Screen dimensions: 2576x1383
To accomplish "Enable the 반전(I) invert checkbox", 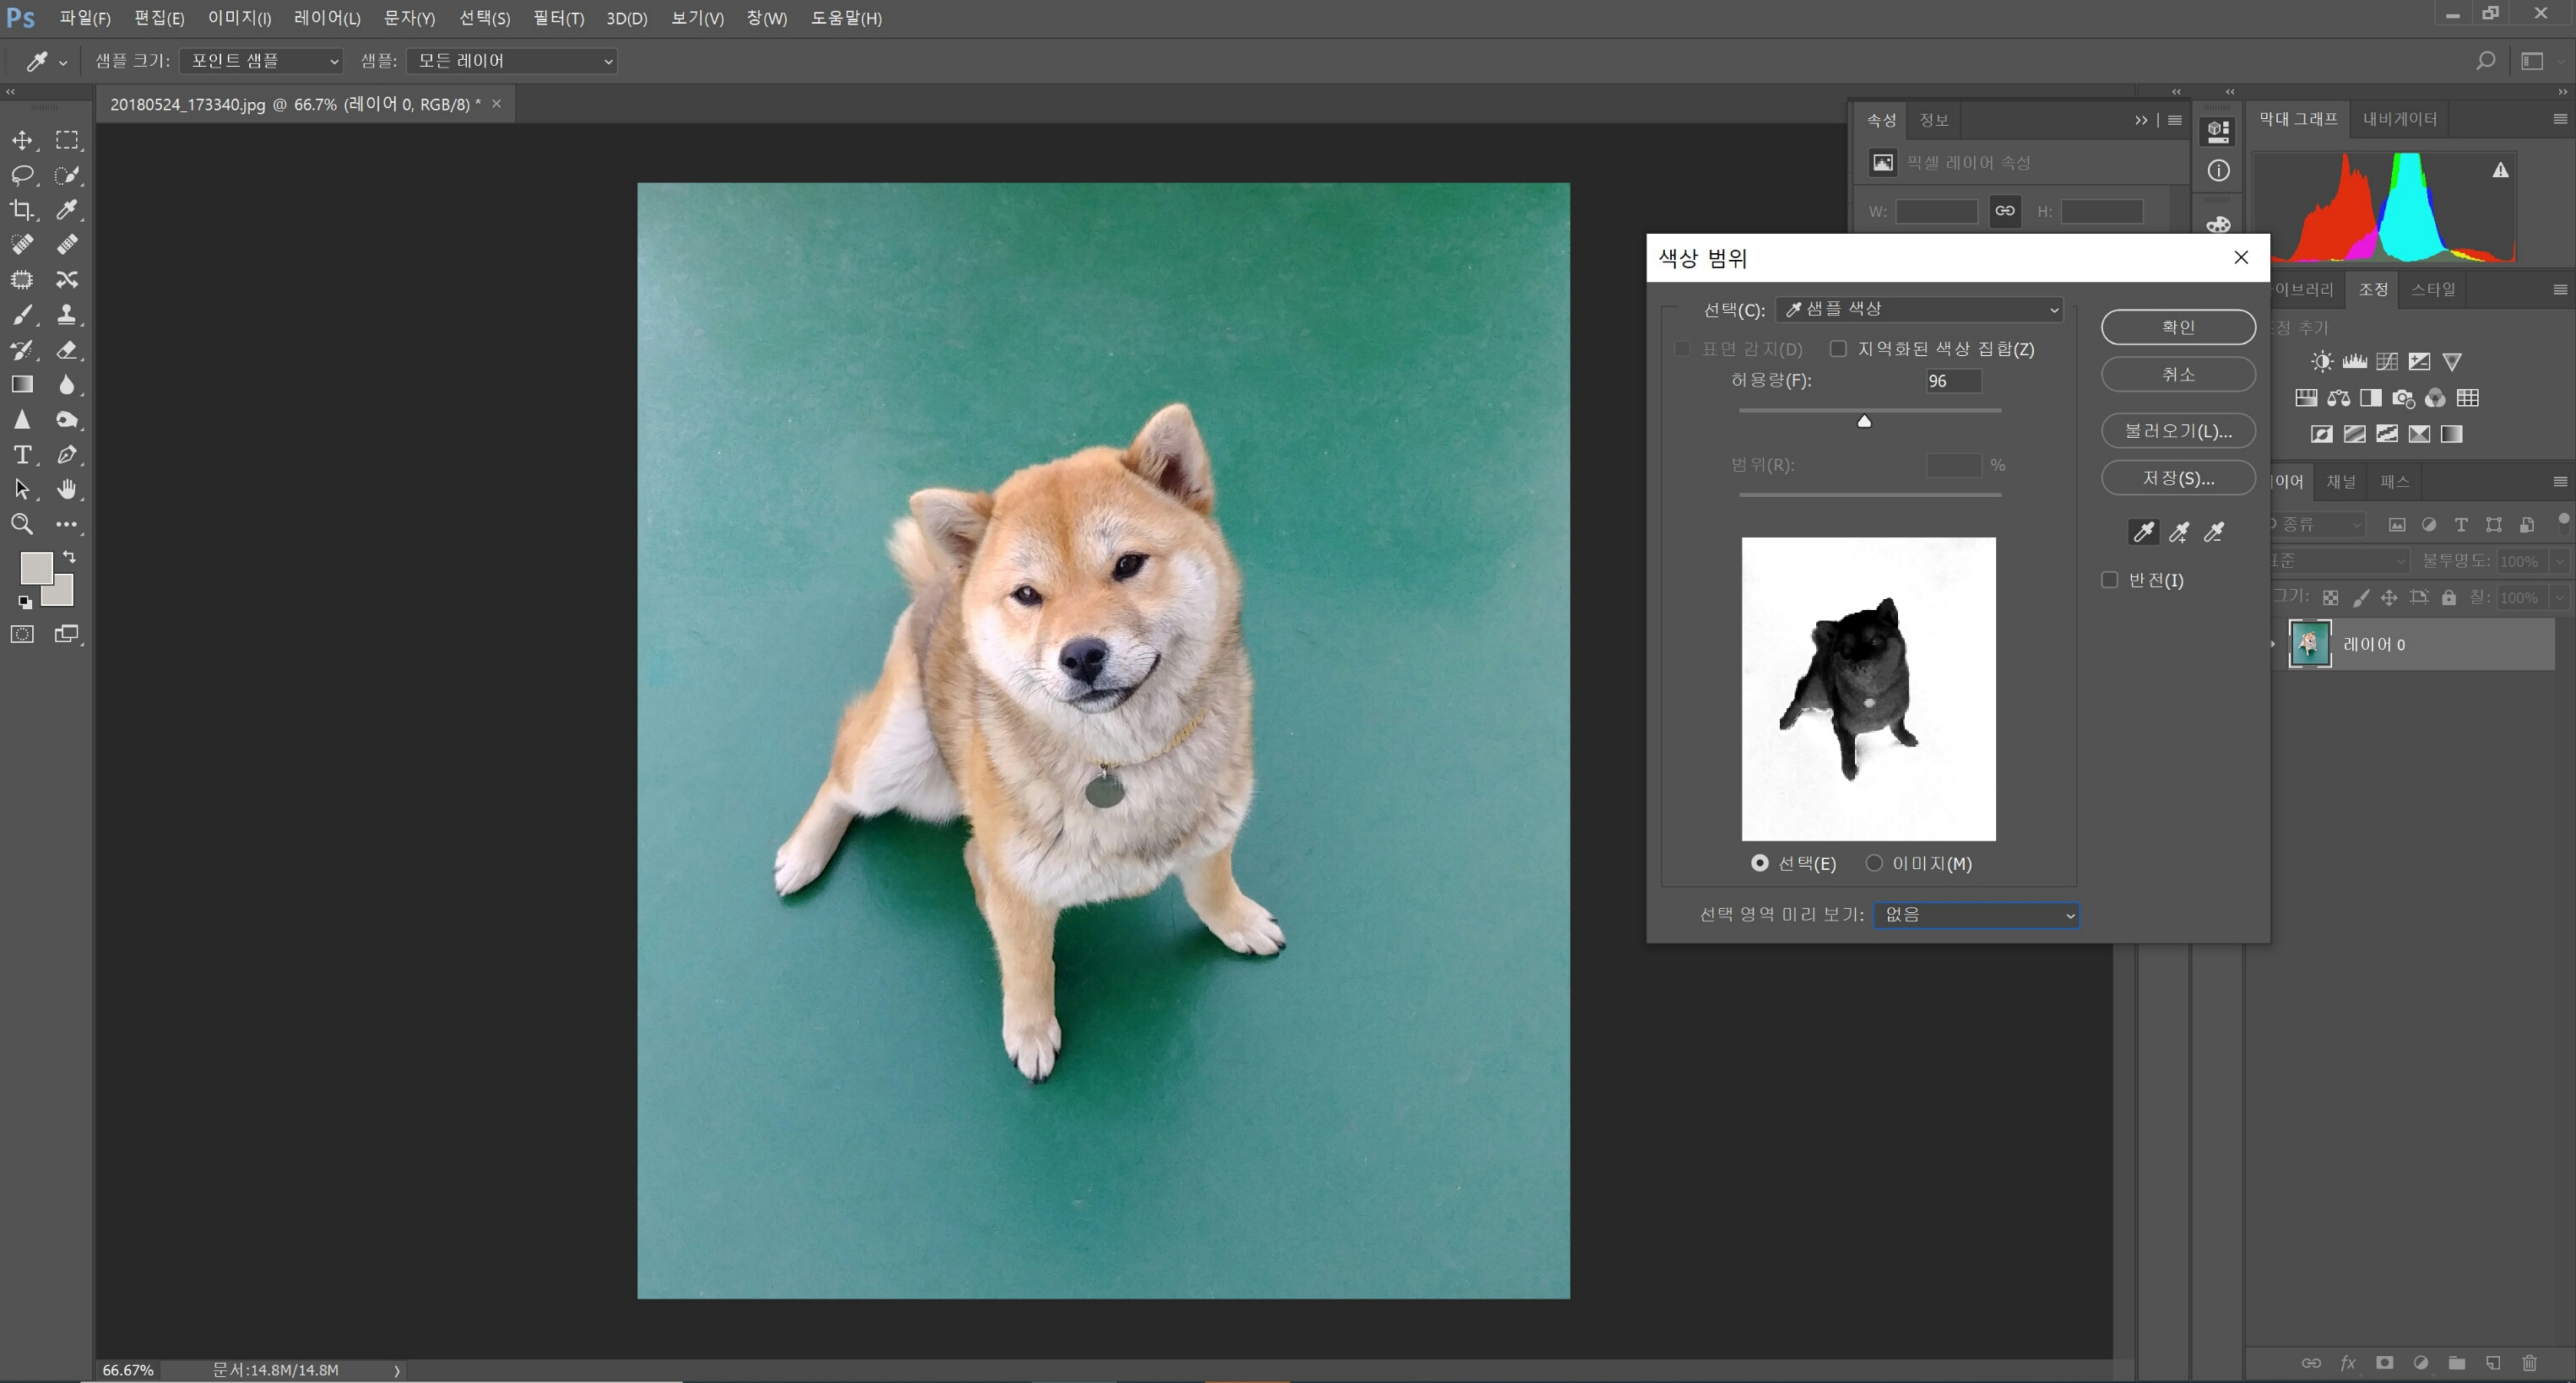I will click(2110, 580).
